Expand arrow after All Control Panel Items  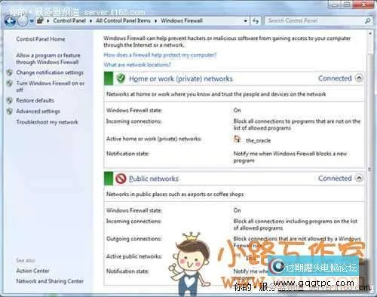(x=155, y=21)
